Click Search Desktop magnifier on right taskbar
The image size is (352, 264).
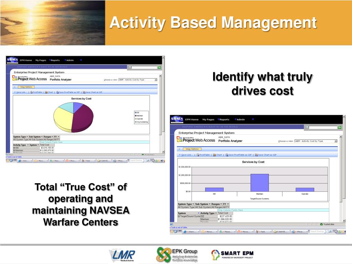[330, 231]
